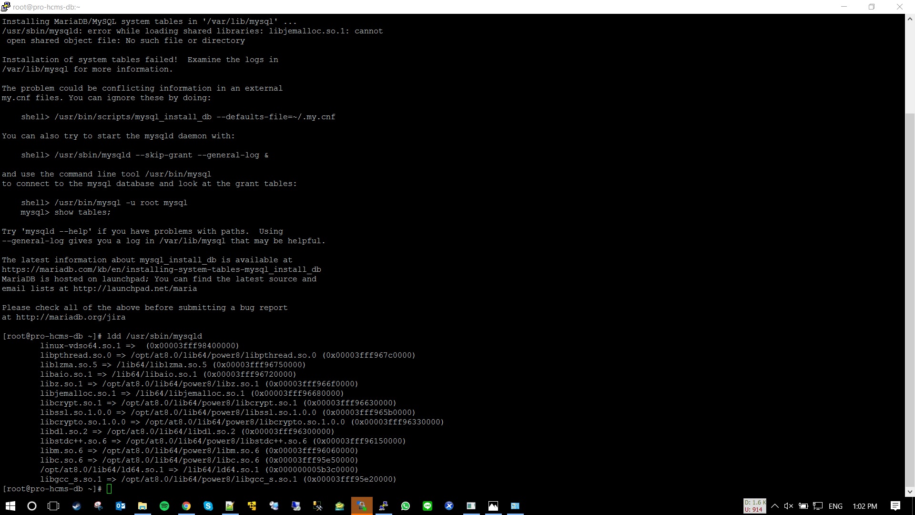This screenshot has width=915, height=515.
Task: Open Google Chrome from the taskbar
Action: (186, 506)
